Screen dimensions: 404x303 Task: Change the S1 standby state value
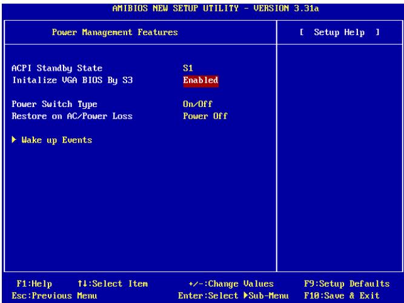[188, 68]
